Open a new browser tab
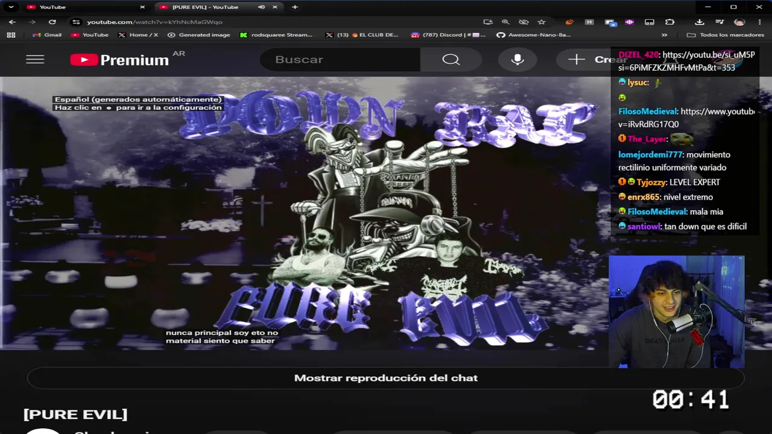 point(294,7)
